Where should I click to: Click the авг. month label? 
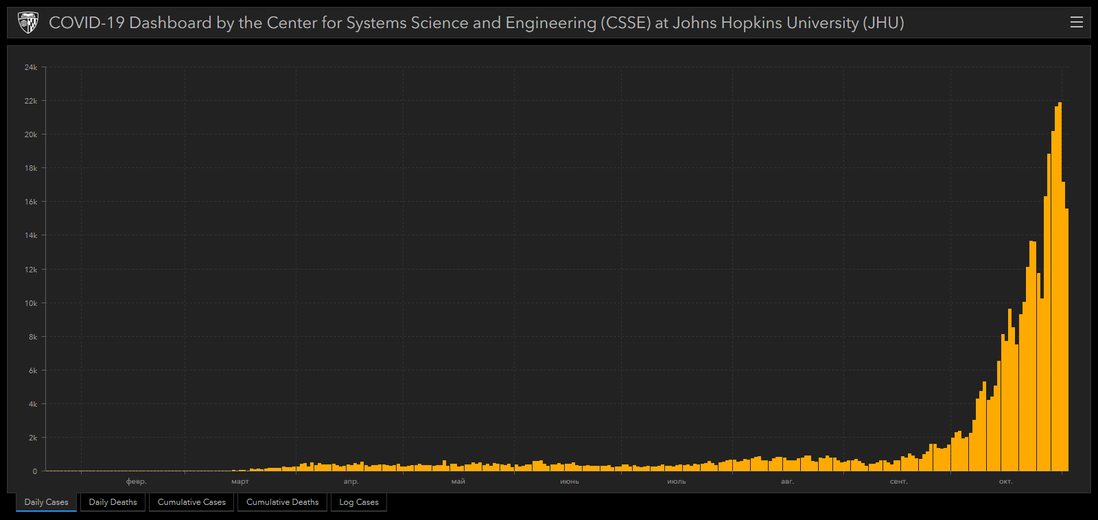(x=788, y=482)
